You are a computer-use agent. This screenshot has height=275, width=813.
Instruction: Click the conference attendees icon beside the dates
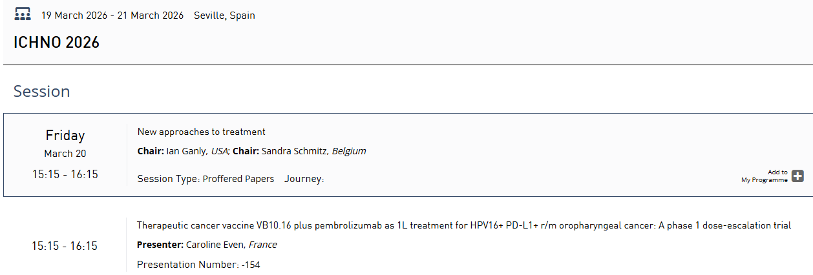[23, 15]
